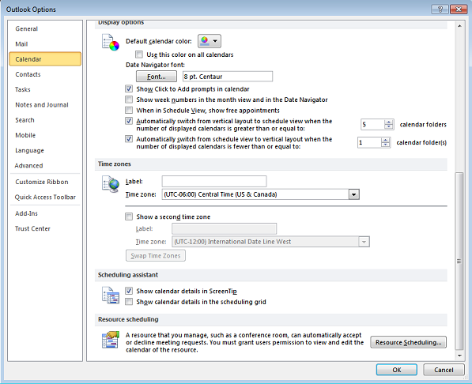Toggle Show week numbers checkbox
The width and height of the screenshot is (472, 384).
click(x=129, y=100)
